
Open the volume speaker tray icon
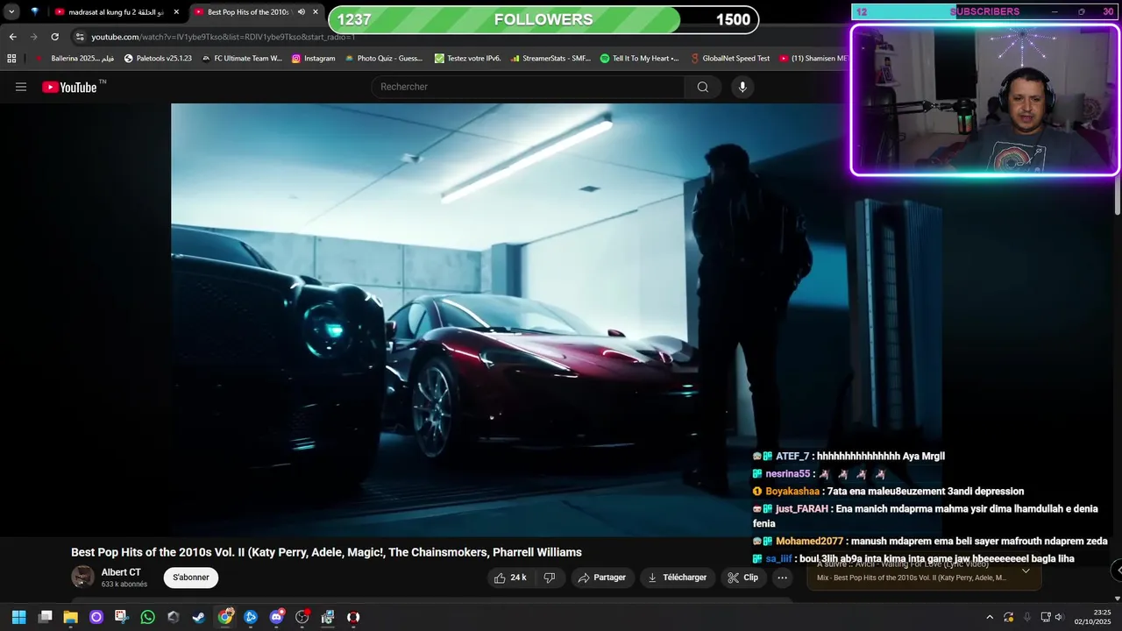[x=1059, y=617]
